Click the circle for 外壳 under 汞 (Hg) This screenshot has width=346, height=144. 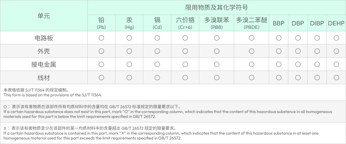[x=129, y=51]
